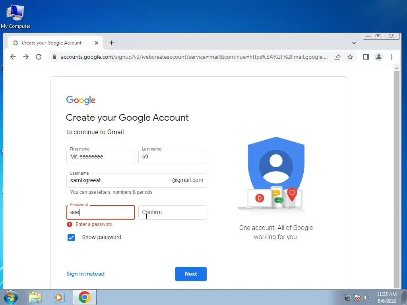Open Chrome's three-dot menu
Image resolution: width=407 pixels, height=305 pixels.
[391, 57]
